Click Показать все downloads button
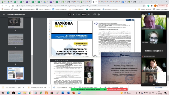The image size is (169, 95). [x=159, y=87]
